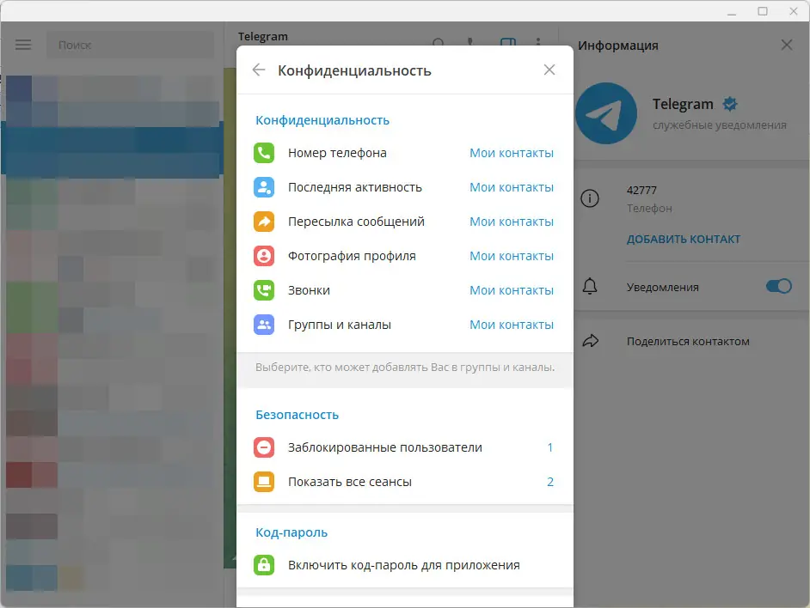Click the Telegram chat title in the header
Screen dimensions: 810x608
click(263, 37)
